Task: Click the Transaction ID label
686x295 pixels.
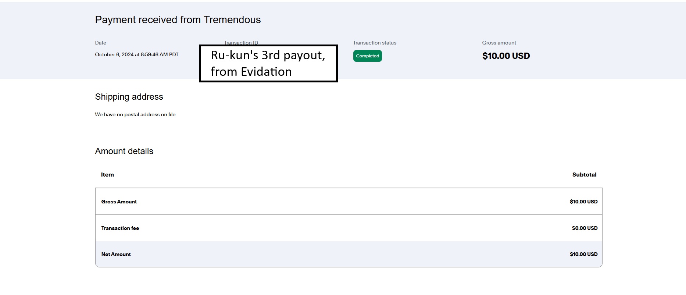Action: (x=241, y=43)
